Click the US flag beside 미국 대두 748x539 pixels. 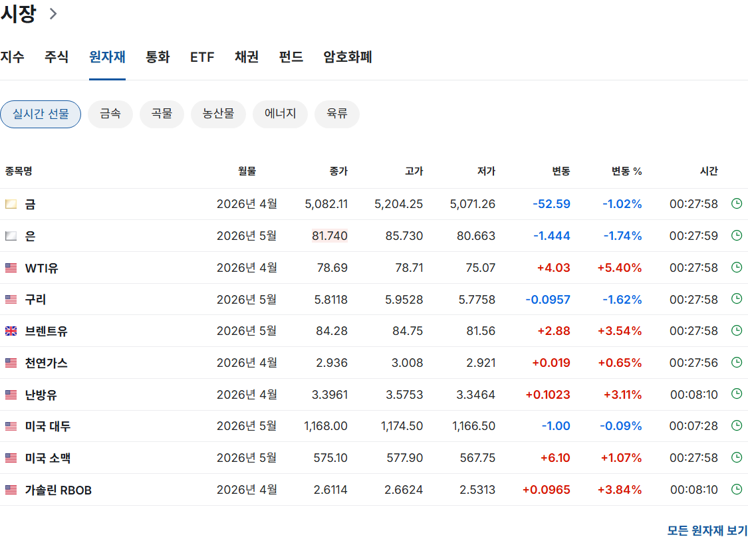(x=11, y=426)
